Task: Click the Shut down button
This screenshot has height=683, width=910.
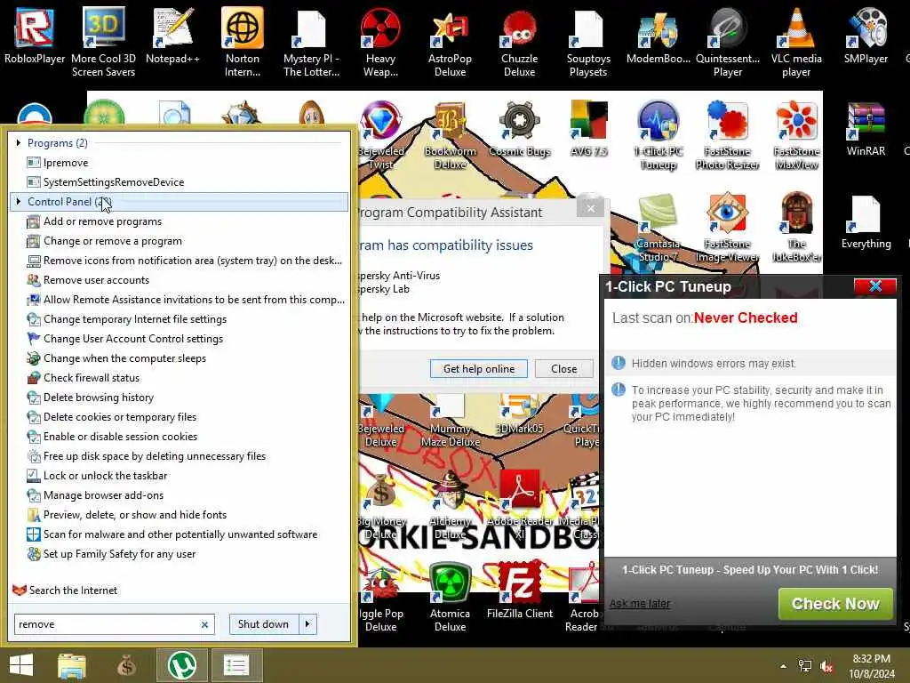Action: (x=264, y=624)
